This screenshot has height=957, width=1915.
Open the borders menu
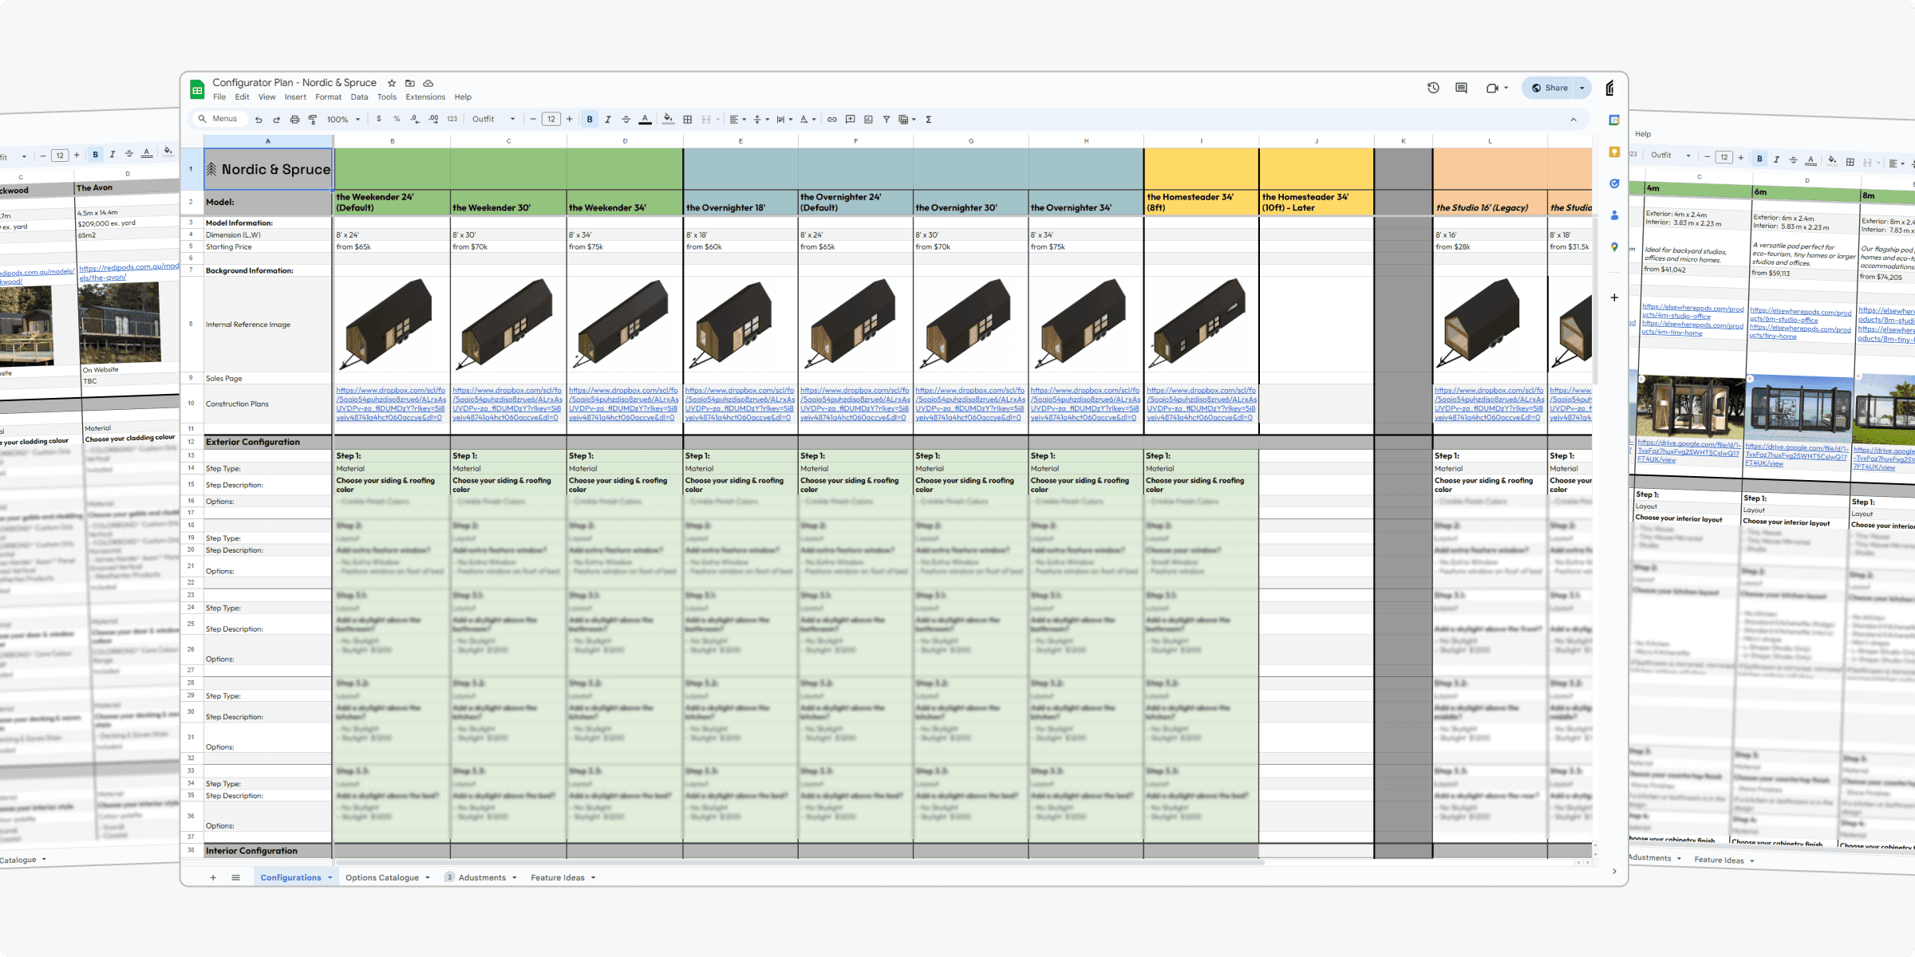tap(687, 120)
